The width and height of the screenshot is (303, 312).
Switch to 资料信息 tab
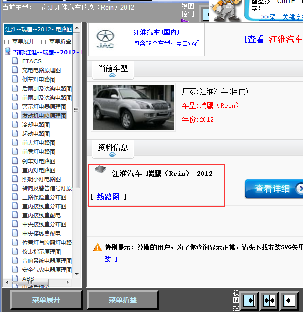pos(113,149)
